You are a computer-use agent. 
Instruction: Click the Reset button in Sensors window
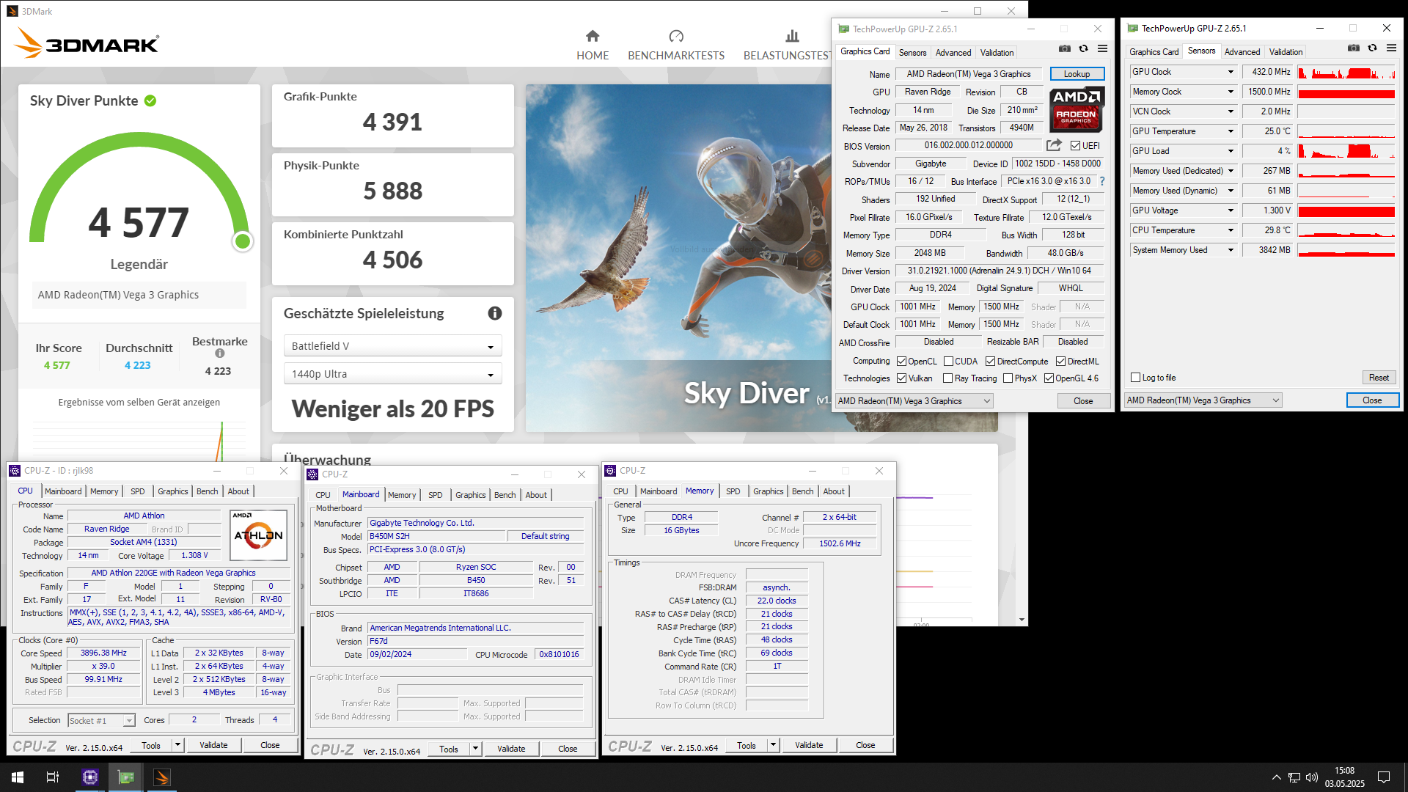pyautogui.click(x=1379, y=378)
